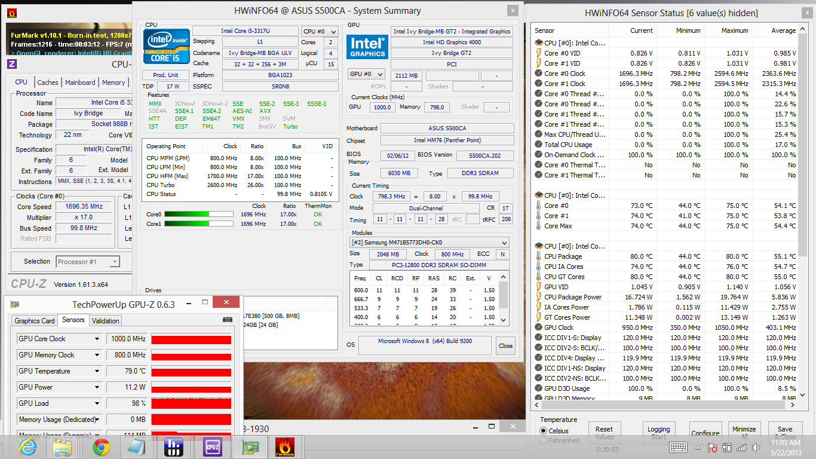Click the Intel Core i5-3317U name field

coord(245,31)
